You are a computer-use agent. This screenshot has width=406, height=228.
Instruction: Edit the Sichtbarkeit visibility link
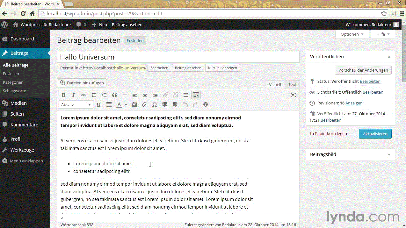[x=373, y=92]
